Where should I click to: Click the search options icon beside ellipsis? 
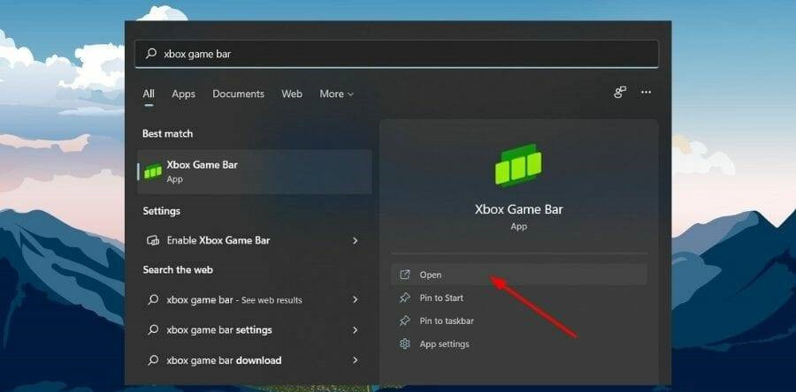(620, 93)
